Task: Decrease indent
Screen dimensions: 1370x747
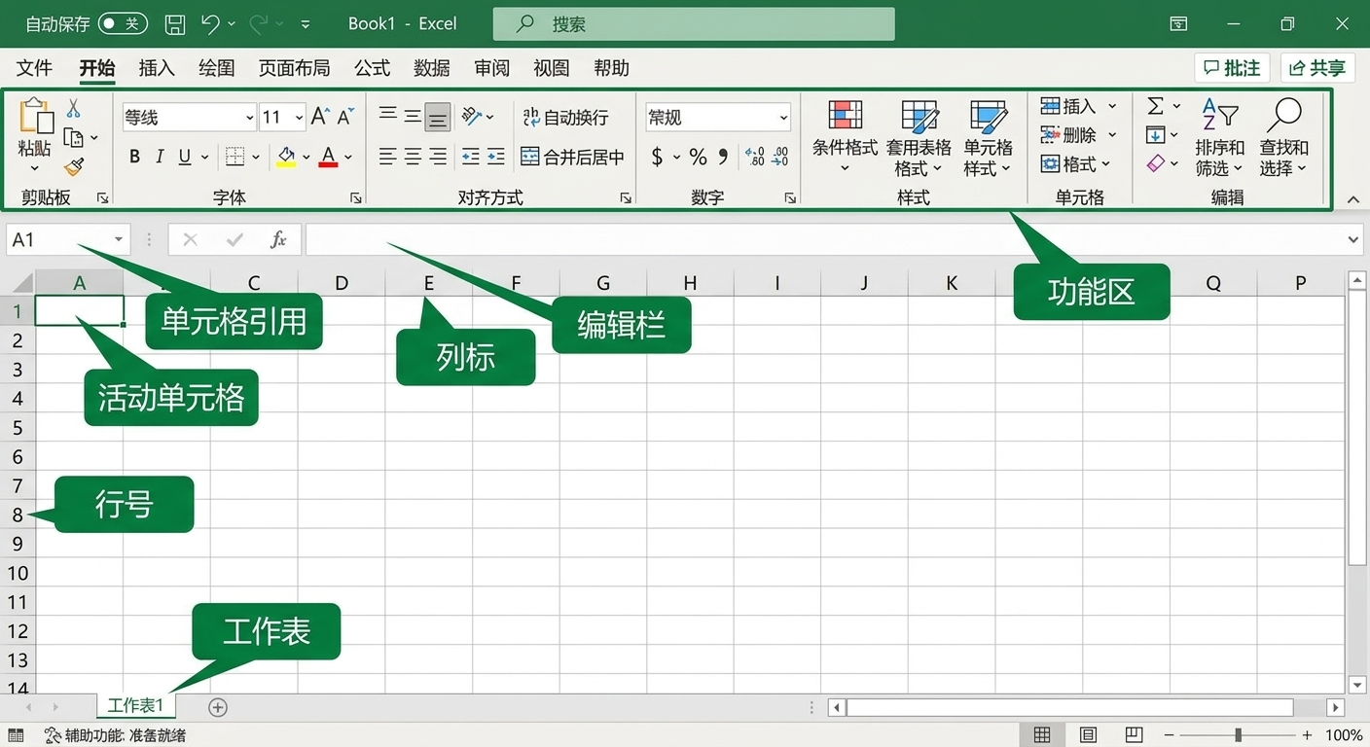Action: pyautogui.click(x=471, y=157)
